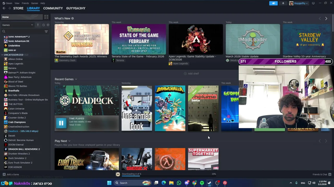Click the library search field
This screenshot has height=187, width=334.
pyautogui.click(x=23, y=31)
